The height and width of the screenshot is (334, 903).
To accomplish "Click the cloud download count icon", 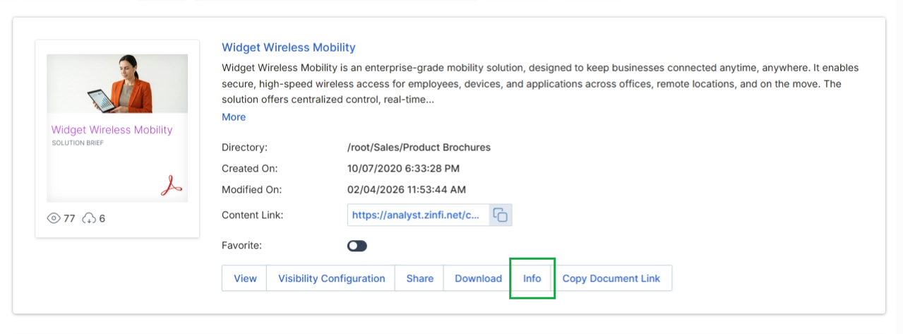I will (x=89, y=219).
